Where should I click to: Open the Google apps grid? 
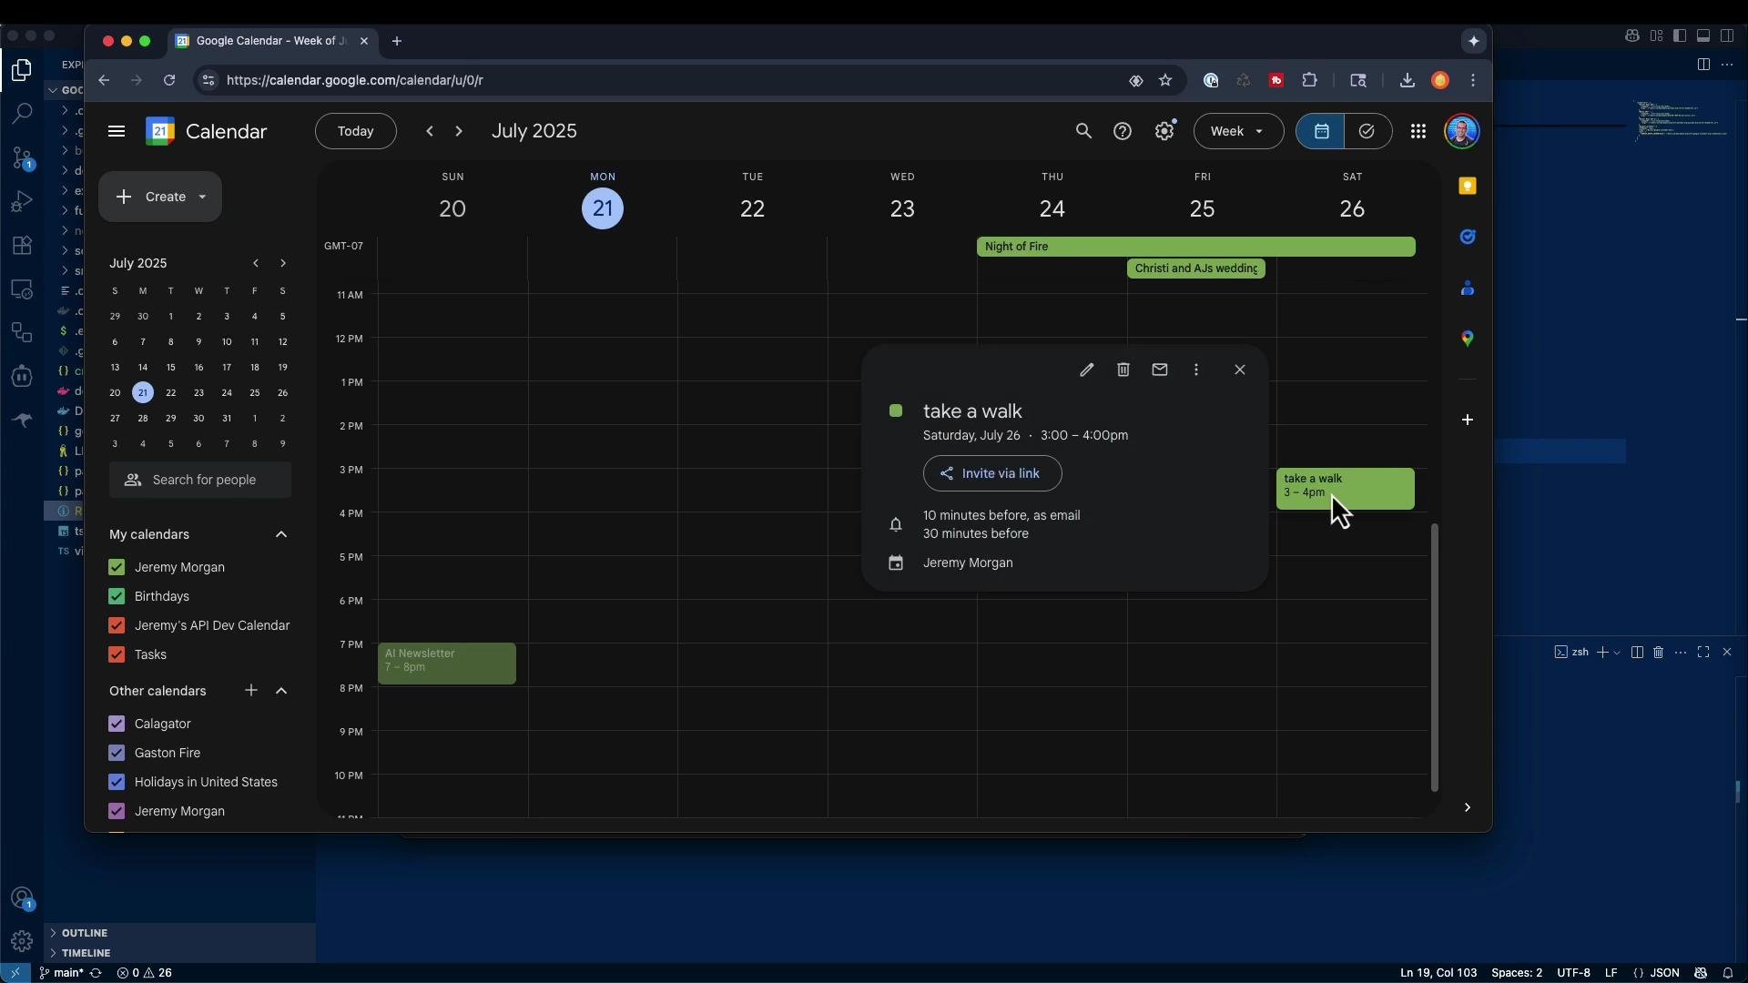click(1418, 131)
